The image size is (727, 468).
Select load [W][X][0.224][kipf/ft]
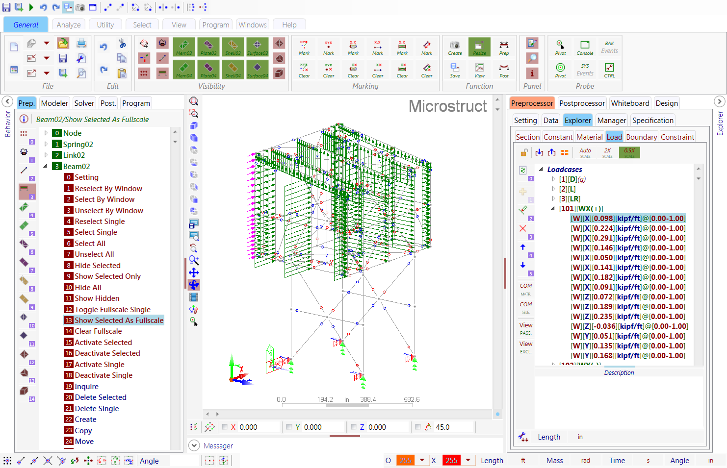click(x=628, y=228)
